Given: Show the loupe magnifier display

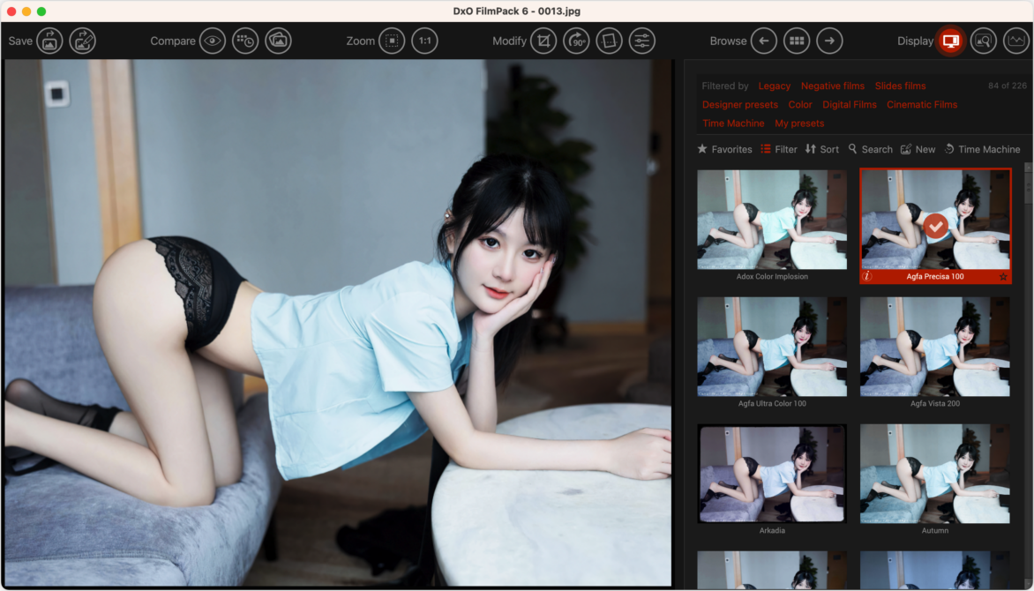Looking at the screenshot, I should 983,41.
